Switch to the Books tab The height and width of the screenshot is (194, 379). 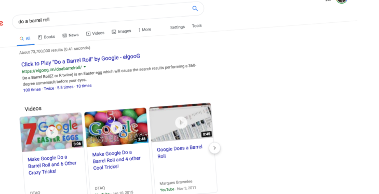[47, 37]
